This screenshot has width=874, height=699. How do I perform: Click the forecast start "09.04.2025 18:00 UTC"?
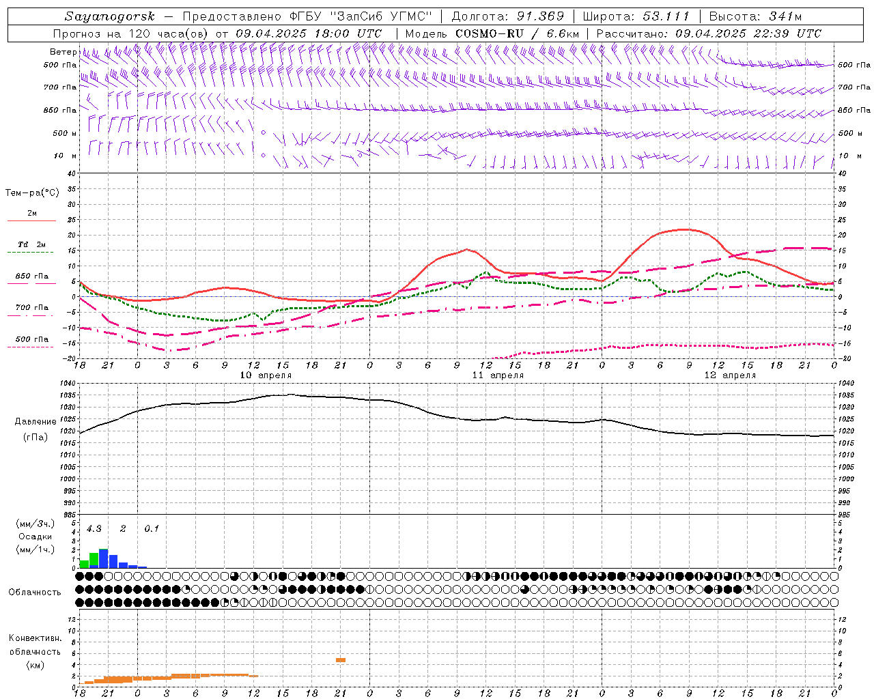pyautogui.click(x=309, y=33)
